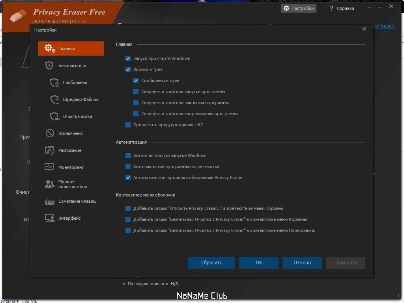Enable Авто-очистка при запуске Windows
The image size is (404, 303).
[x=128, y=155]
